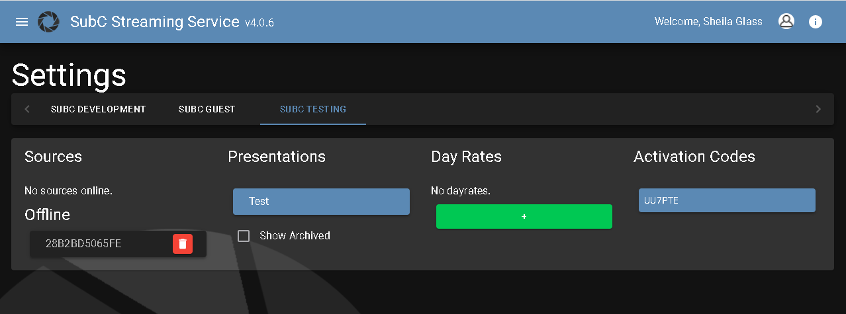This screenshot has width=846, height=314.
Task: Click the SubC Streaming Service title
Action: 154,22
